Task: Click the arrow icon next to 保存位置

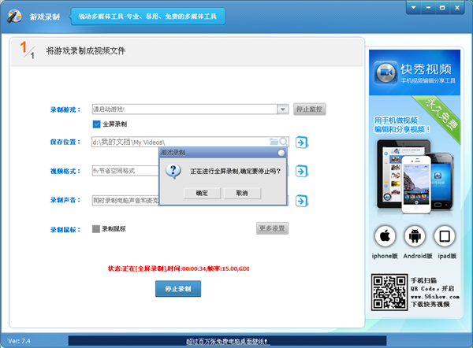Action: 301,143
